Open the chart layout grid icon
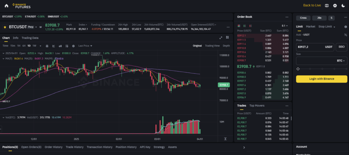349x155 pixels. (x=227, y=38)
